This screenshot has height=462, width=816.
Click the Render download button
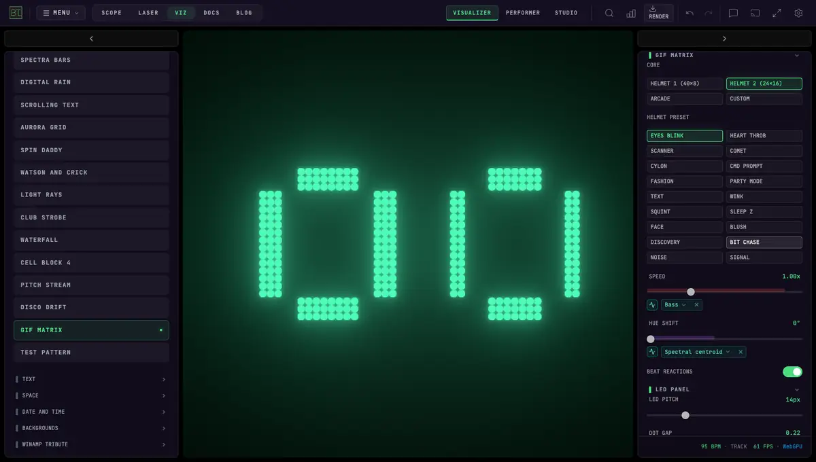click(658, 13)
